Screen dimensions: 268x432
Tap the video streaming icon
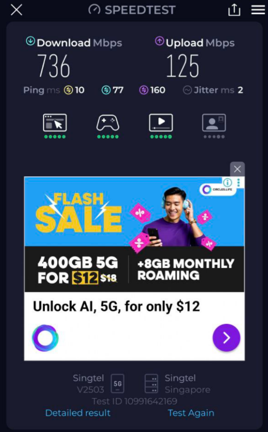[161, 122]
